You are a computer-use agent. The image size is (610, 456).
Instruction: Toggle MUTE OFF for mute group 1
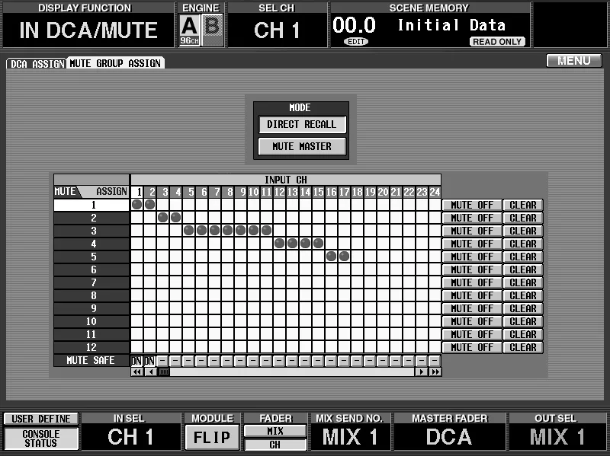point(472,205)
